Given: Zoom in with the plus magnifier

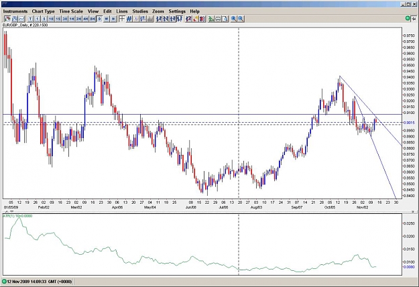Looking at the screenshot, I should [x=233, y=19].
